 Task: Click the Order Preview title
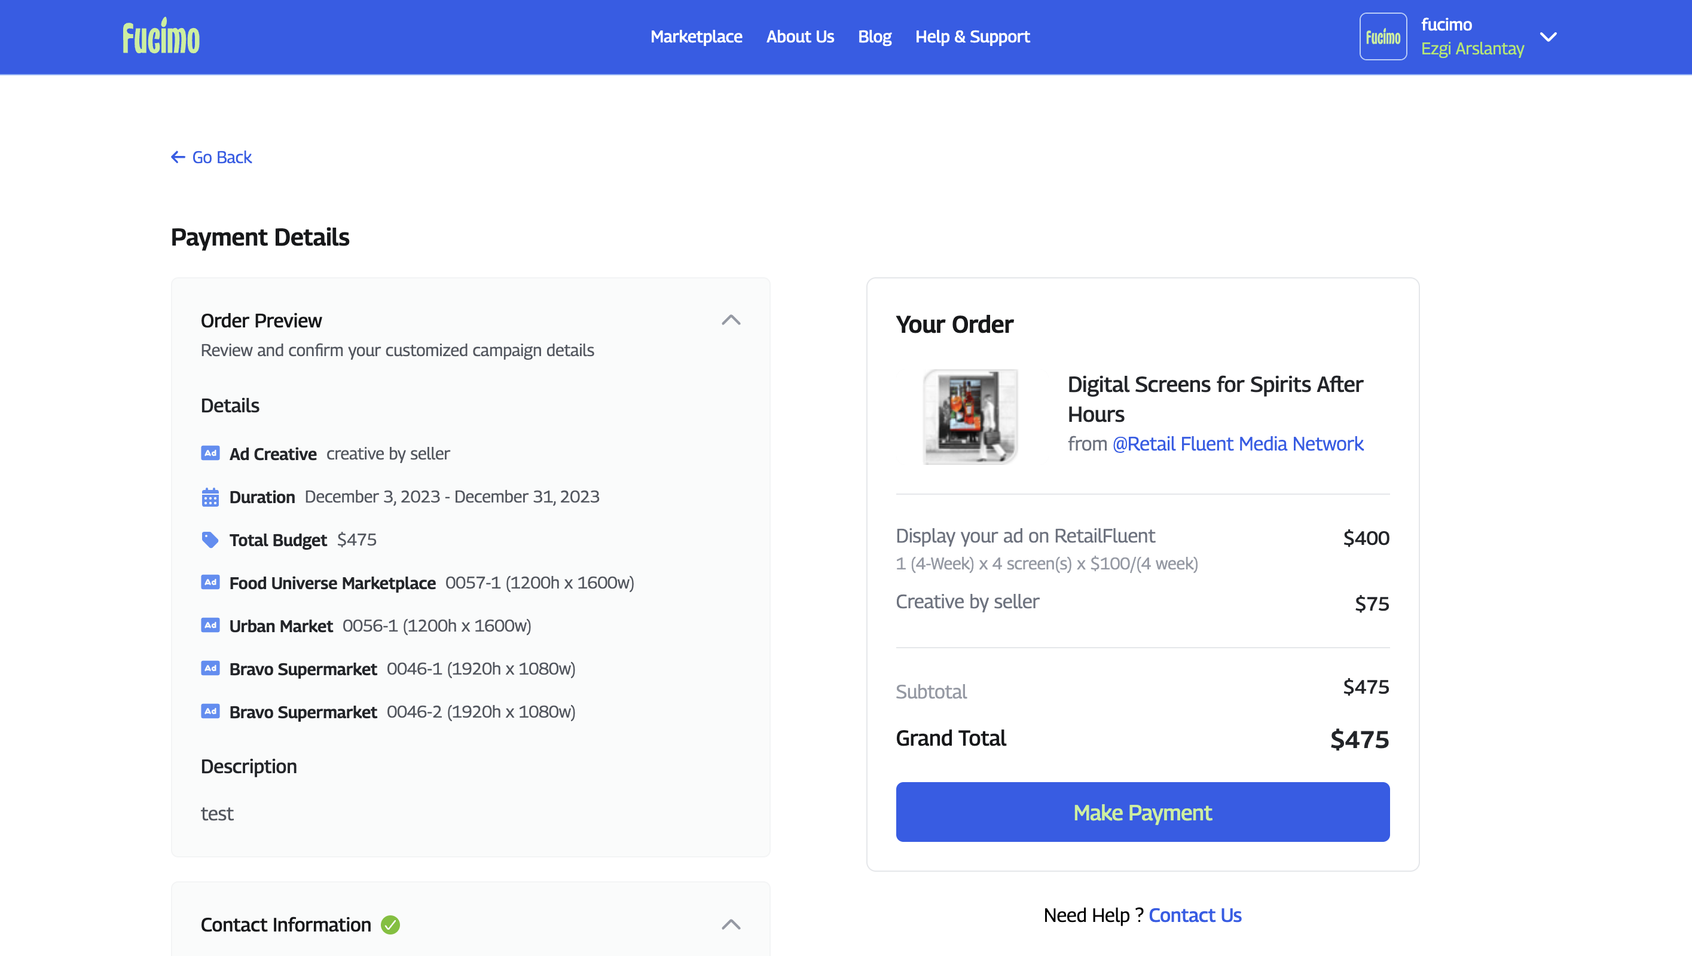coord(261,320)
